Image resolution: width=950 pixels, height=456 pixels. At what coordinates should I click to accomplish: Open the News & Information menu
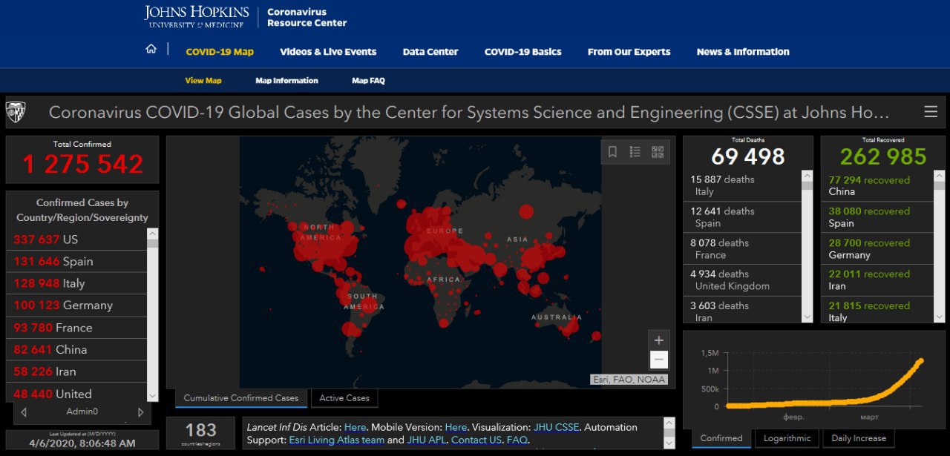click(x=743, y=52)
